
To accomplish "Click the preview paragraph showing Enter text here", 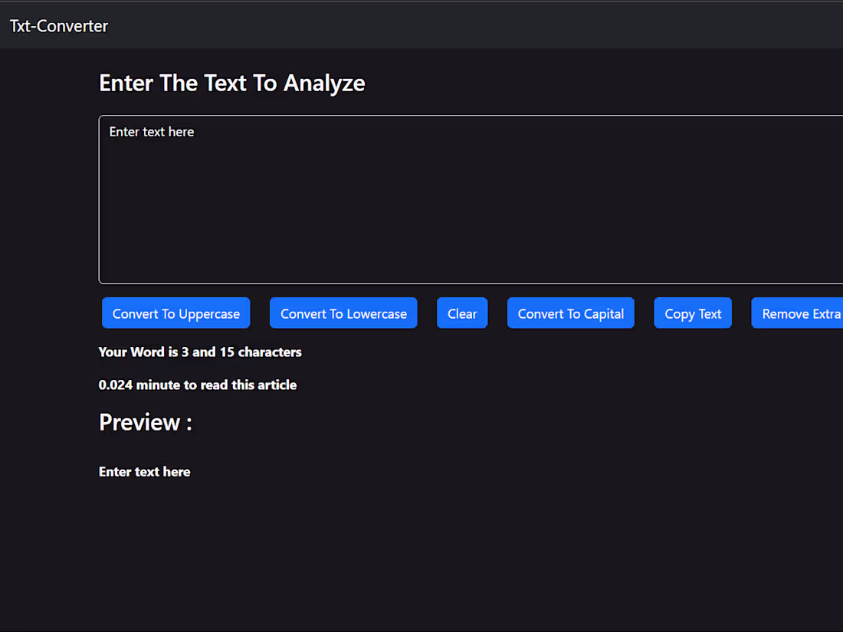I will coord(144,471).
